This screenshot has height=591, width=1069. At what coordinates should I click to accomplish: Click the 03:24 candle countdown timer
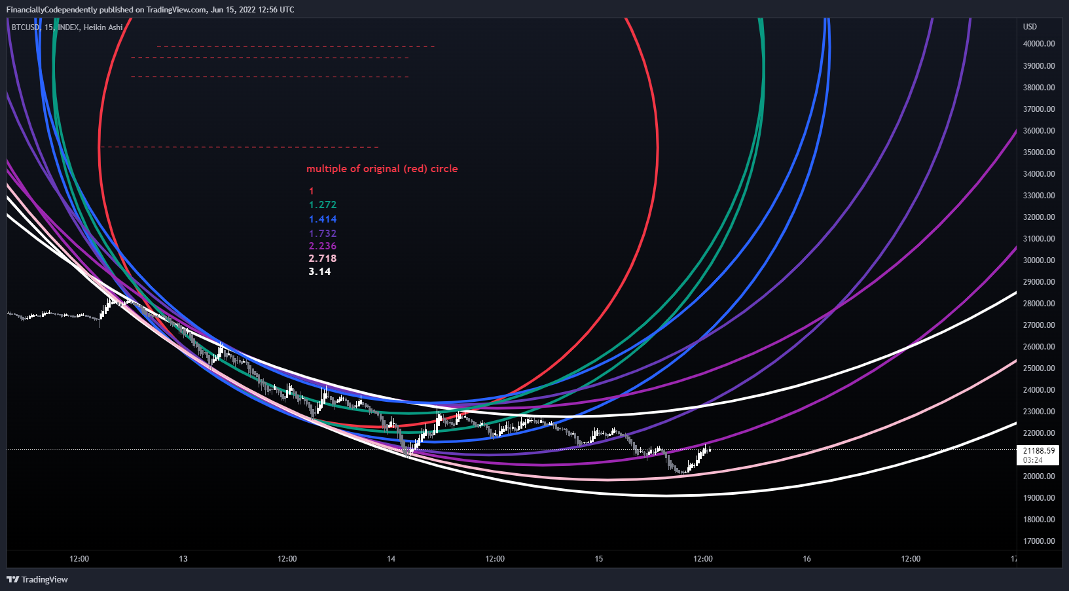click(1032, 460)
